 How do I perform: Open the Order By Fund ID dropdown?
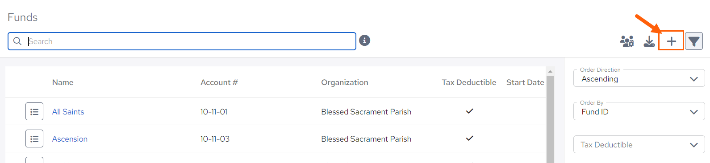pyautogui.click(x=639, y=111)
